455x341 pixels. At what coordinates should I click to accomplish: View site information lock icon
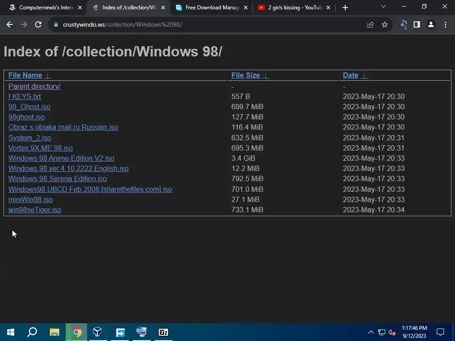(x=56, y=25)
